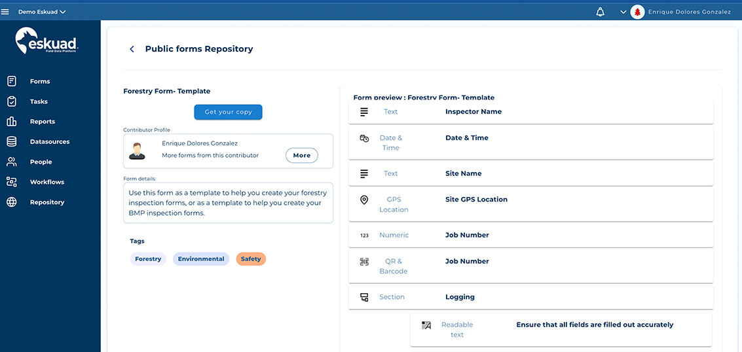The height and width of the screenshot is (352, 742).
Task: Open the People page
Action: click(x=41, y=162)
